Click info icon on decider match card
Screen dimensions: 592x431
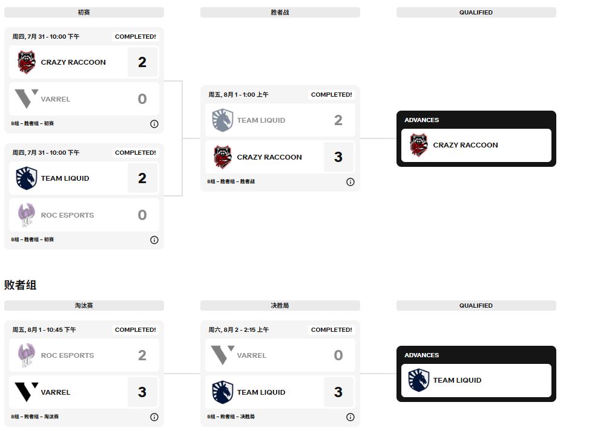(350, 417)
